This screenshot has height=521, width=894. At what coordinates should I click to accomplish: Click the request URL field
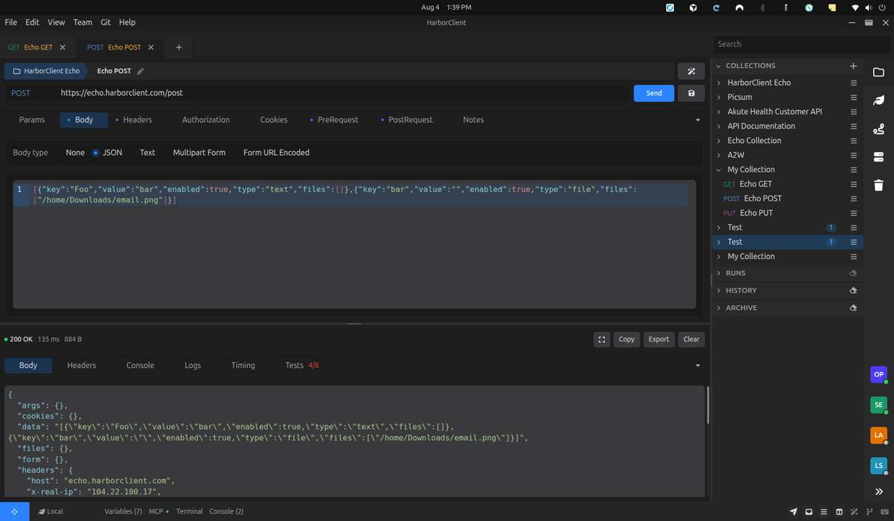[x=342, y=93]
